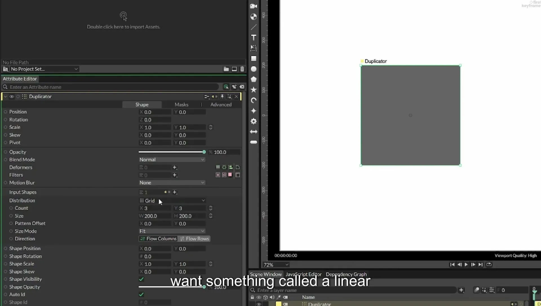This screenshot has width=541, height=306.
Task: Select the Pen line tool
Action: coord(254,27)
